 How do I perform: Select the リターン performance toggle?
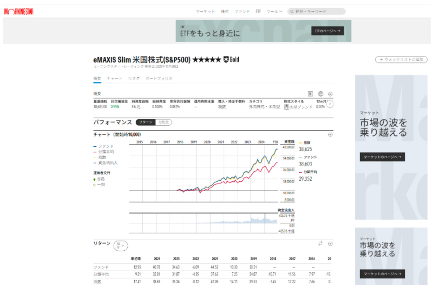145,122
